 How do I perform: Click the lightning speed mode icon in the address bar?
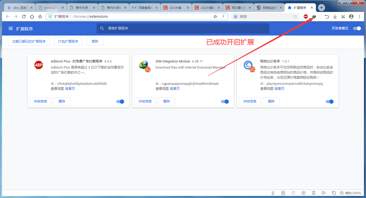click(223, 16)
